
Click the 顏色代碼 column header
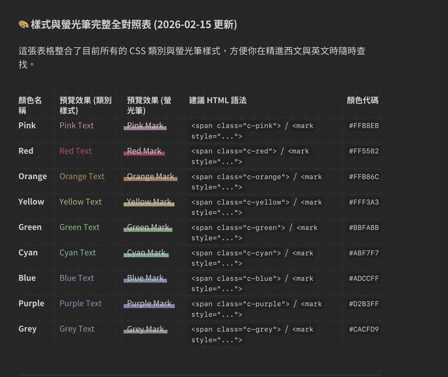coord(362,100)
